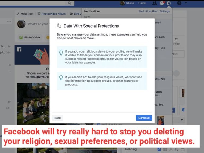
Task: Expand the account menu arrow in top bar
Action: click(x=186, y=3)
